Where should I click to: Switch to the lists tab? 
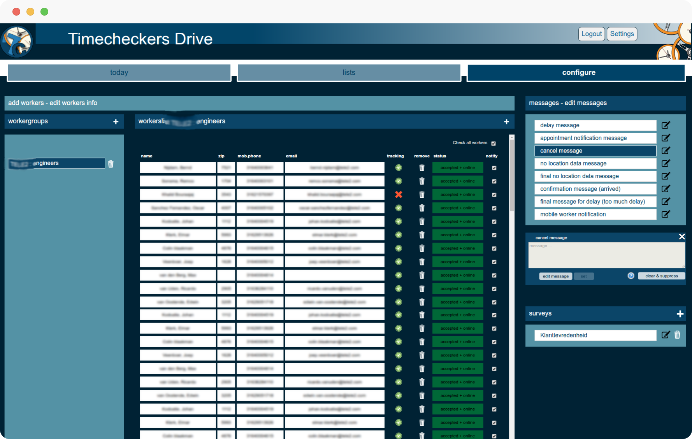point(349,72)
